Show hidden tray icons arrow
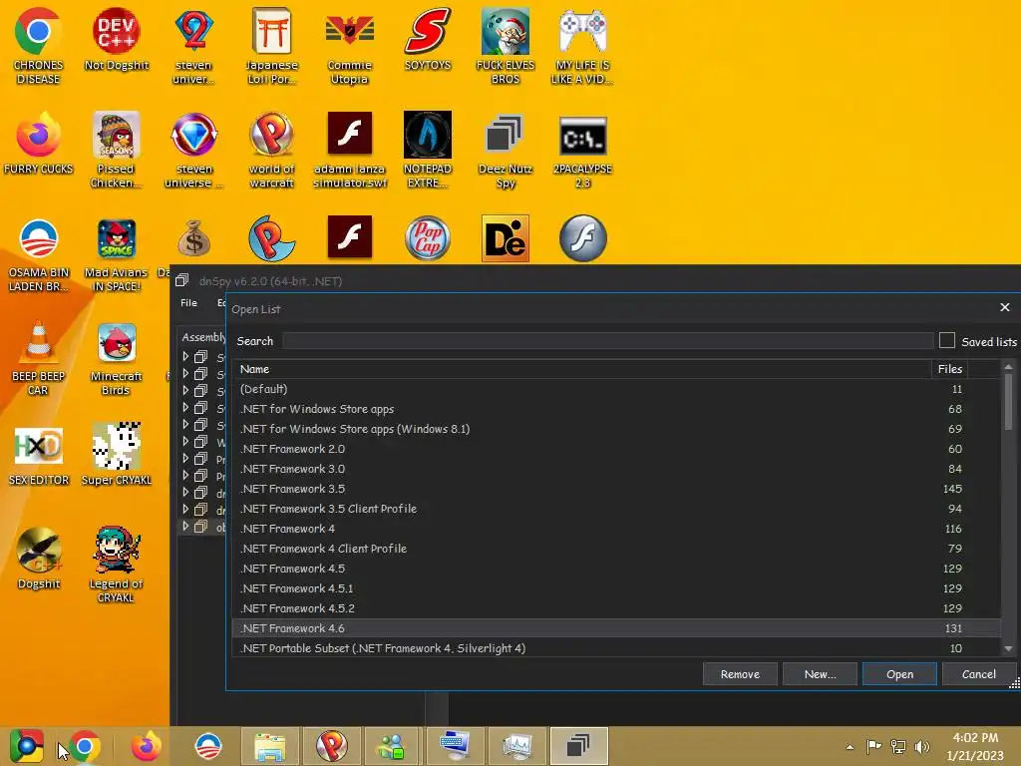 coord(850,747)
